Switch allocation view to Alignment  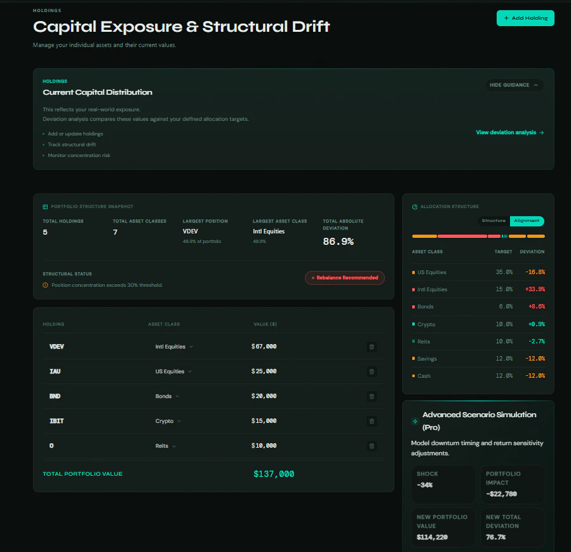pyautogui.click(x=527, y=221)
